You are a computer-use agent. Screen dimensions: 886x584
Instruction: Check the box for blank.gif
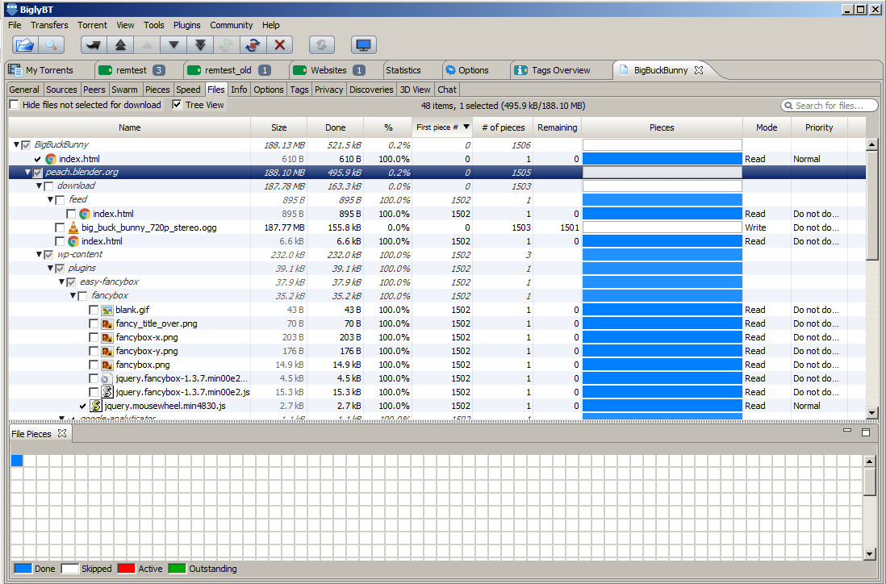[x=94, y=310]
